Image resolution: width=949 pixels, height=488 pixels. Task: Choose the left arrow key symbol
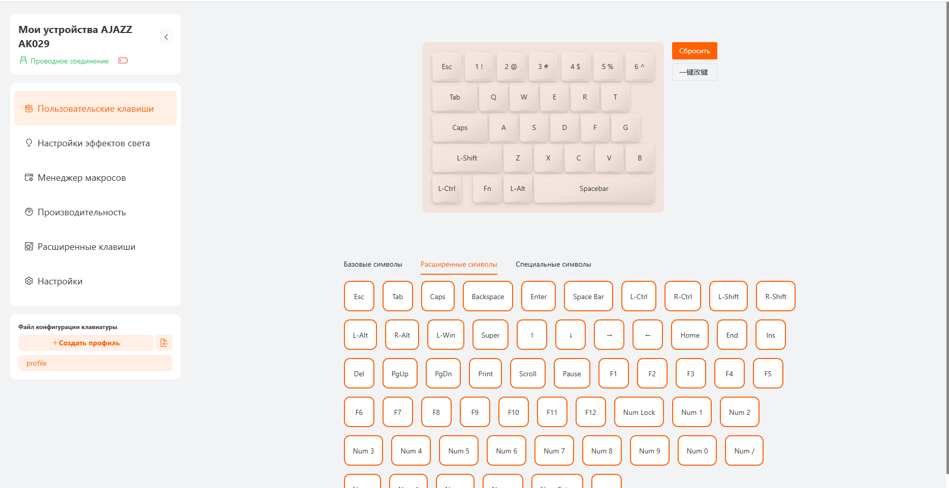click(648, 335)
